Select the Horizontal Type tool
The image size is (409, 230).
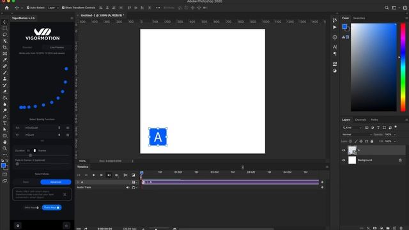pos(4,123)
